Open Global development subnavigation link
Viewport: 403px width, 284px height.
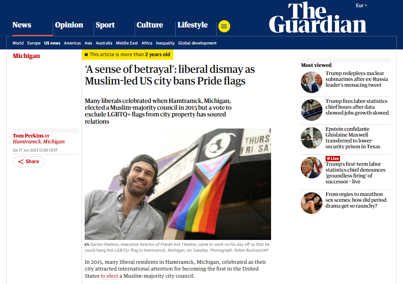(197, 43)
